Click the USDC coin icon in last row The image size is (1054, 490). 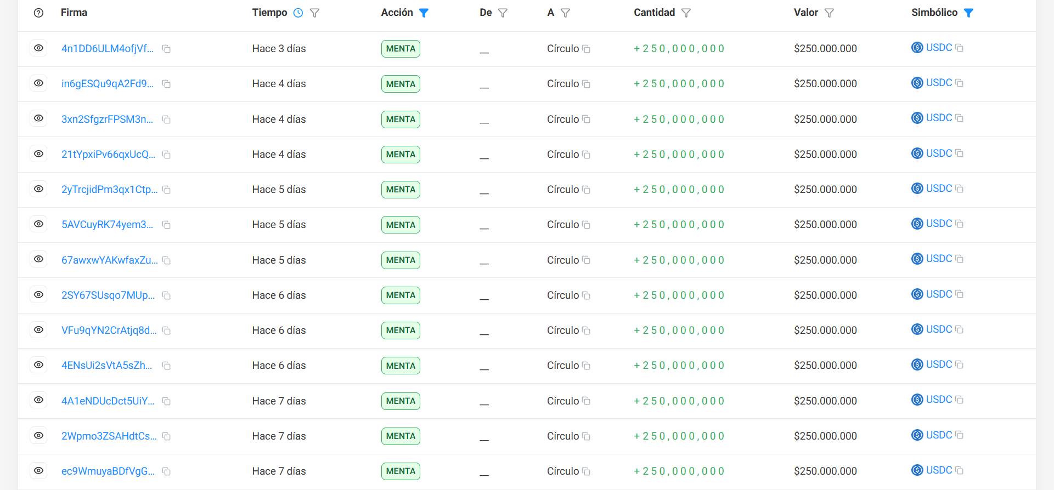917,470
